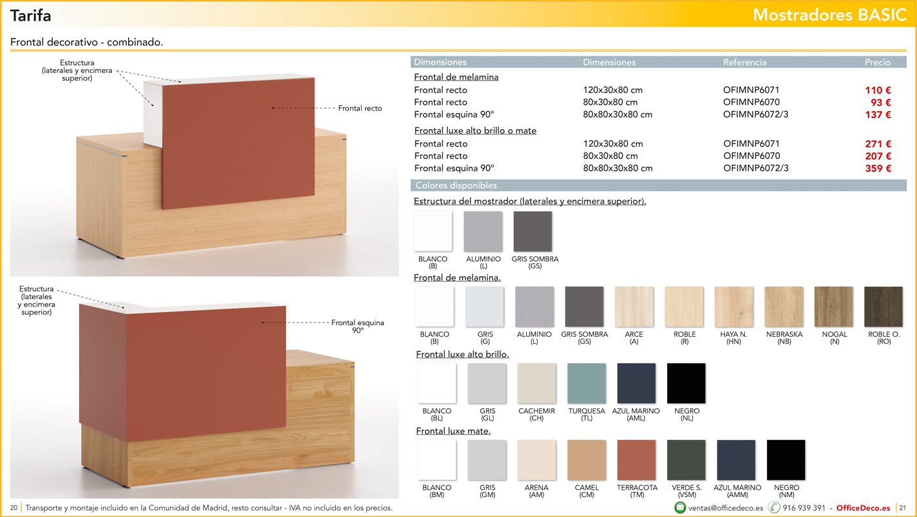
Task: Choose the Cachemir (CH) swatch
Action: (x=536, y=383)
